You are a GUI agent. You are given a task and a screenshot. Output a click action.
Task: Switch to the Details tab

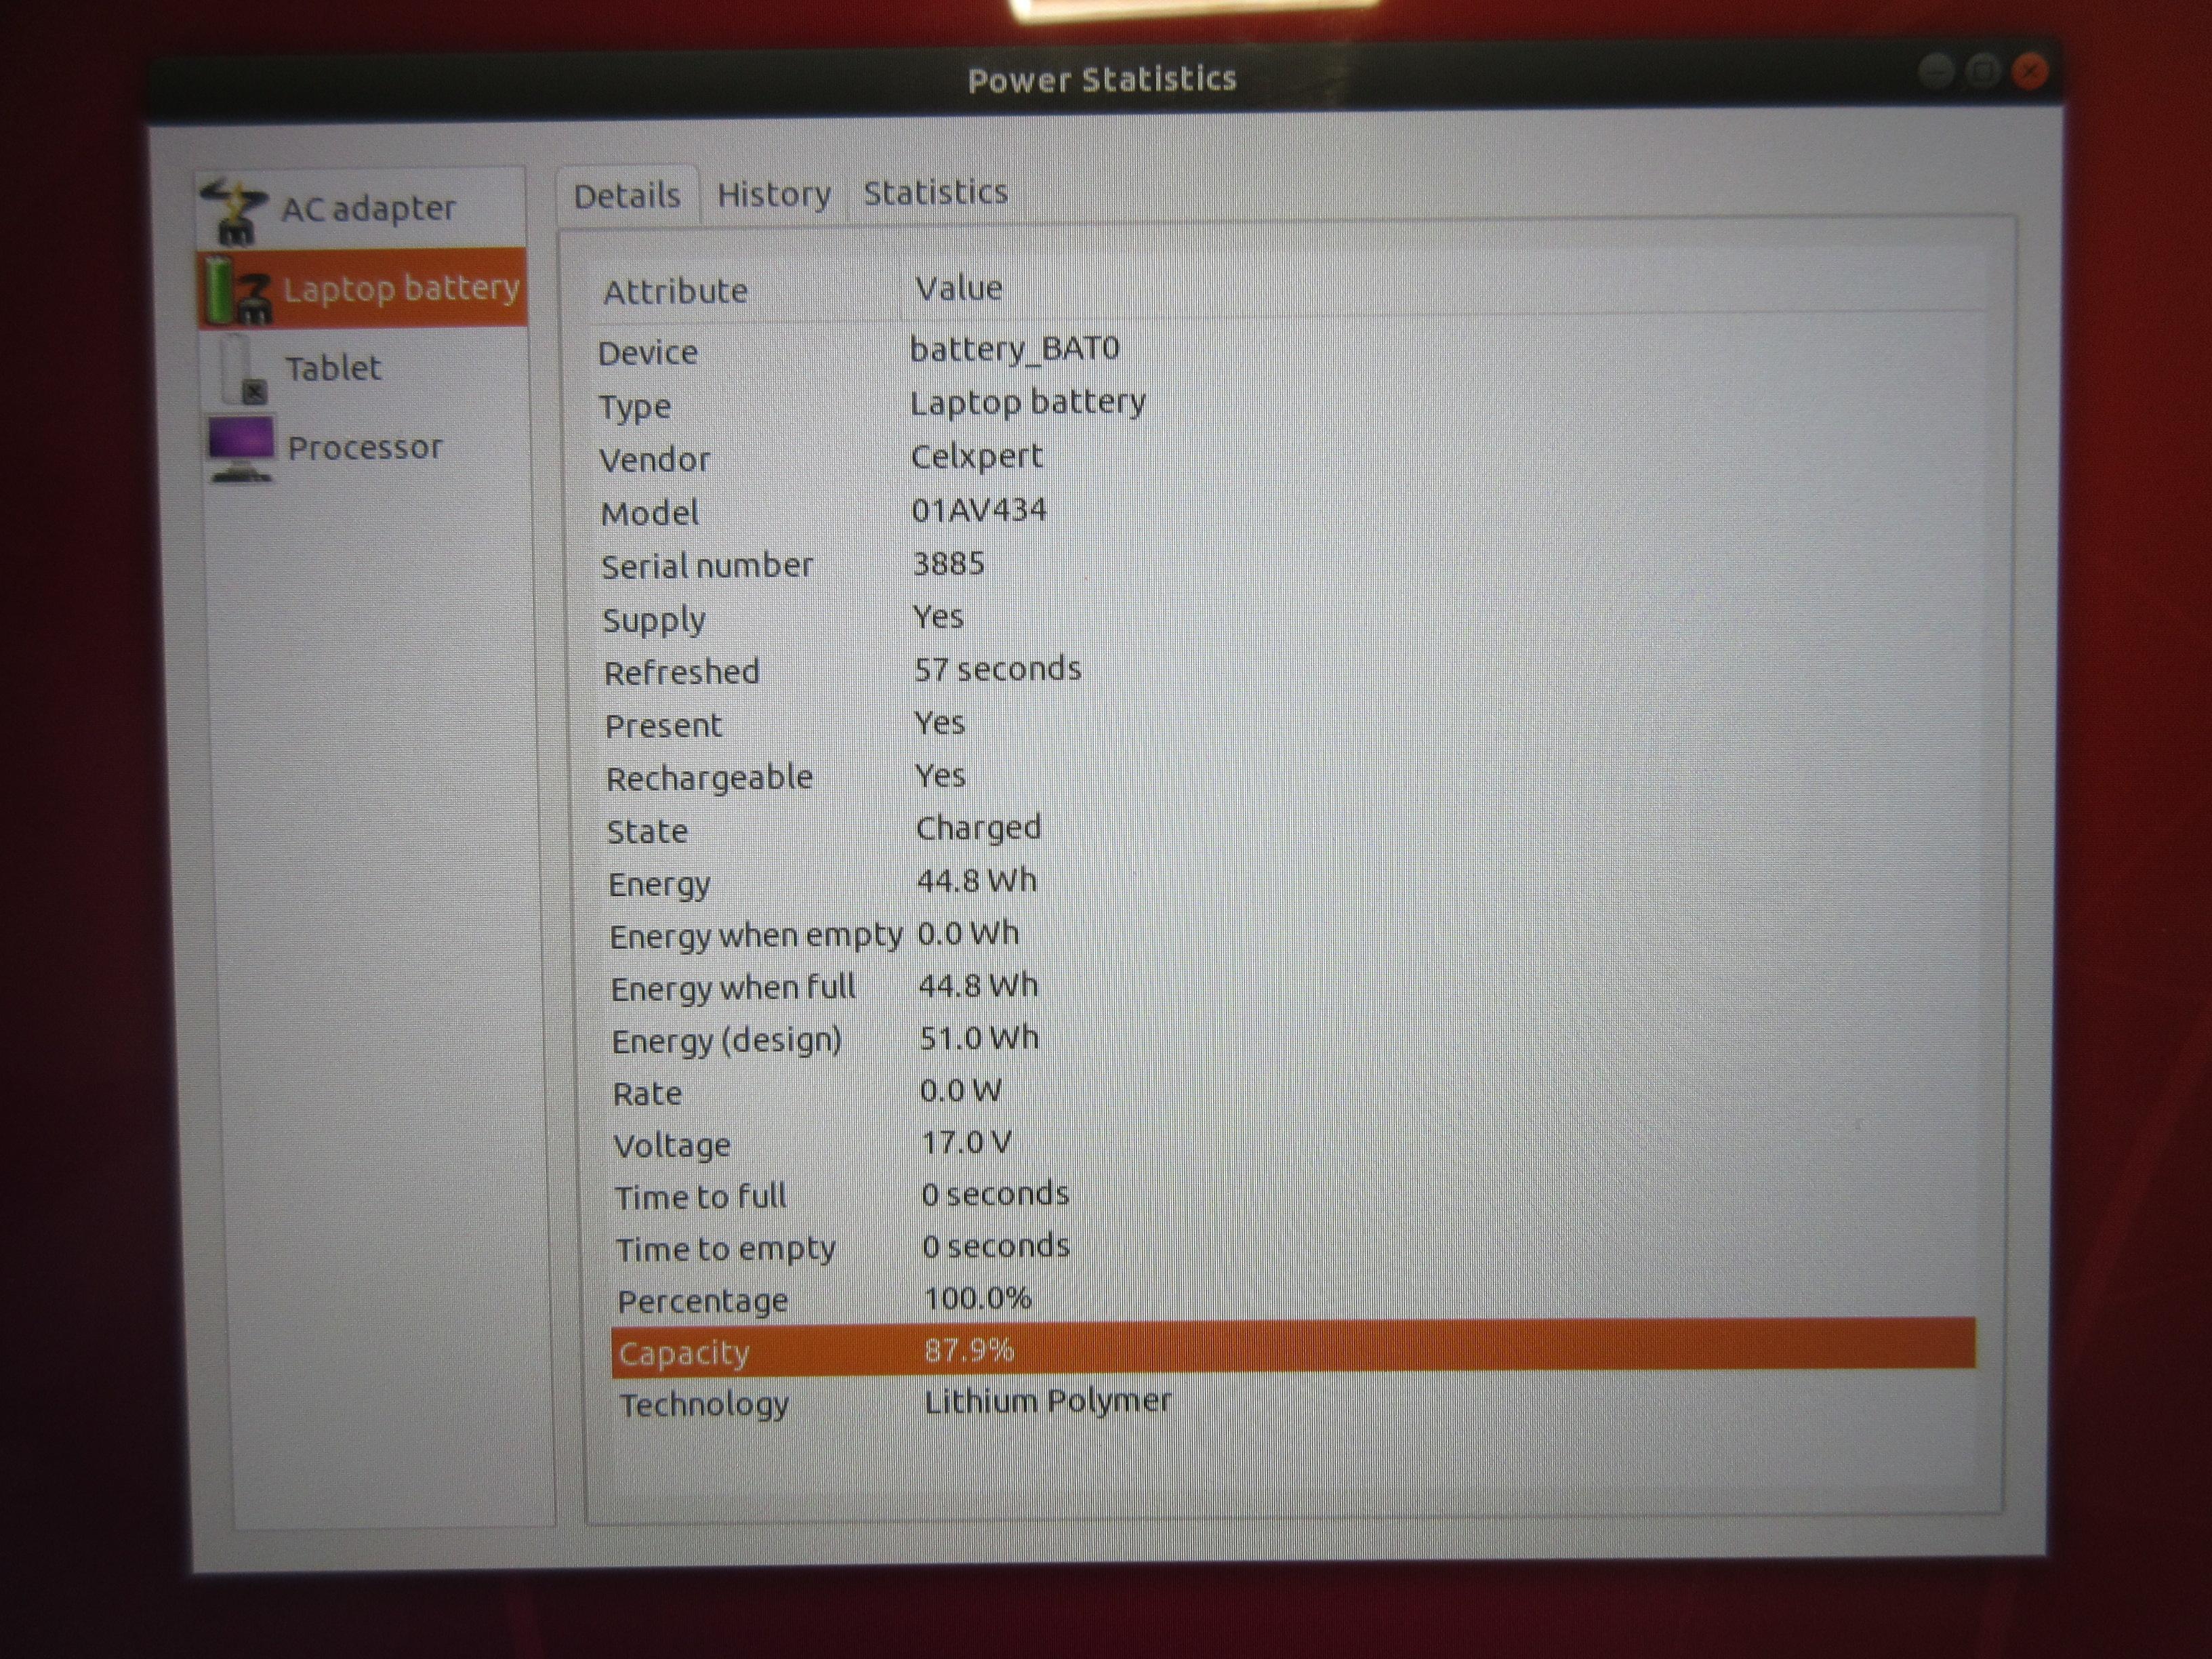627,195
